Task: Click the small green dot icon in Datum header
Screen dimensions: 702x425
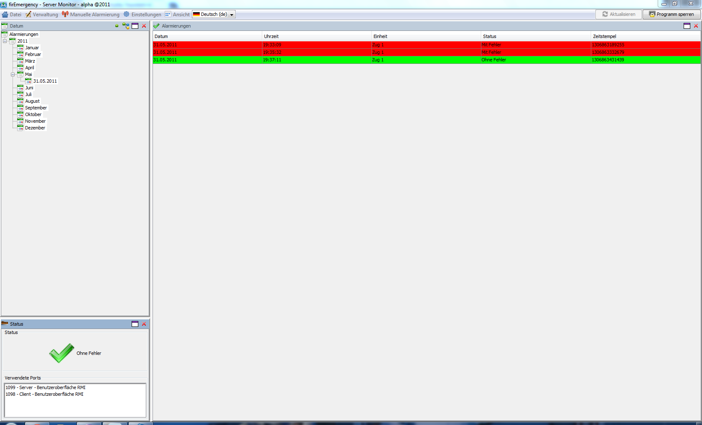Action: pos(117,26)
